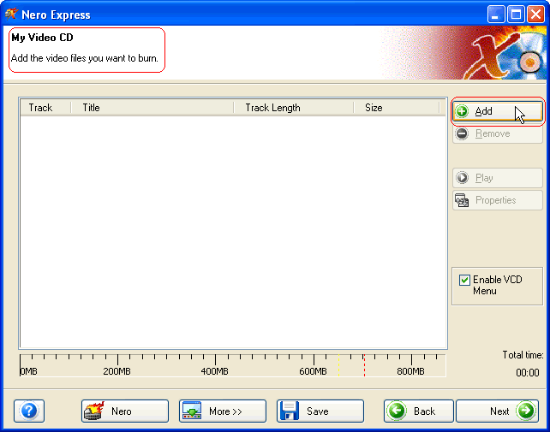Open track Properties icon
Viewport: 550px width, 432px height.
[463, 200]
